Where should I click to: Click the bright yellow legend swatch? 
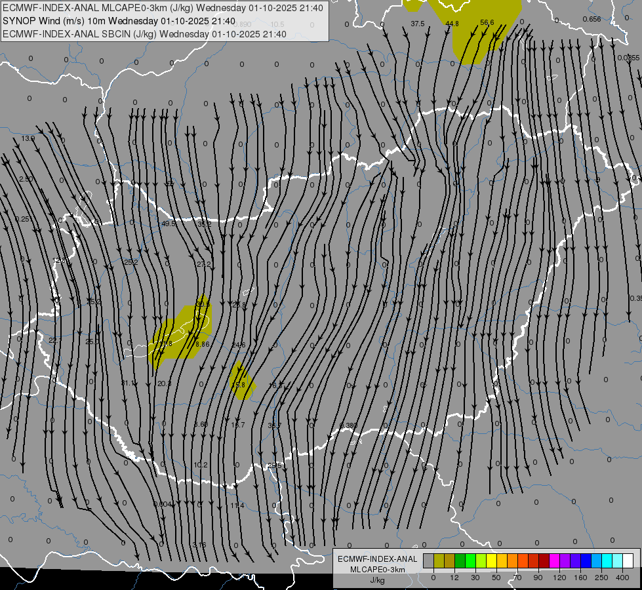click(x=491, y=560)
